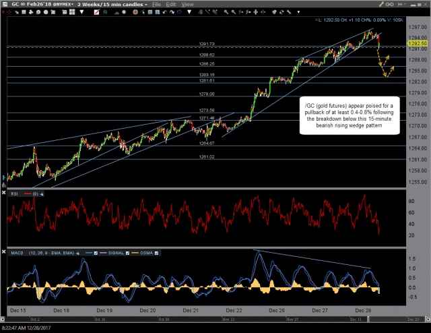Screen dimensions: 431x333
Task: Click the 1278.00 horizontal level label
Action: [207, 94]
